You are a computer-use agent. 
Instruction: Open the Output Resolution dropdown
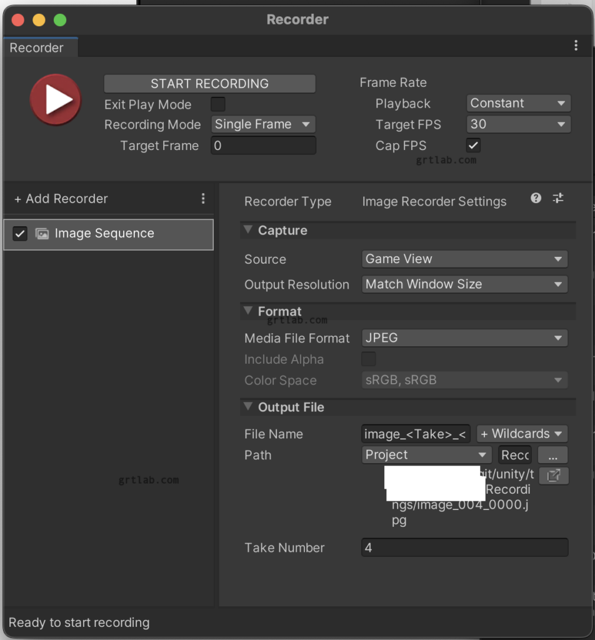pos(464,284)
